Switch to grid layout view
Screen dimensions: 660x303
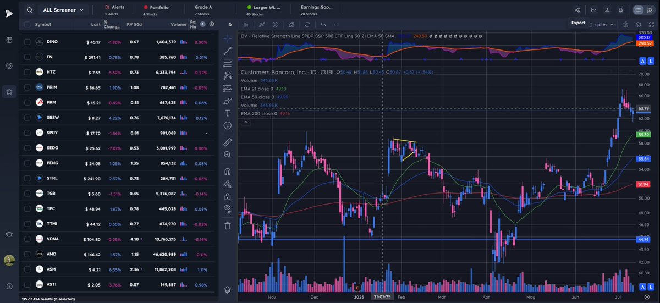click(x=651, y=10)
